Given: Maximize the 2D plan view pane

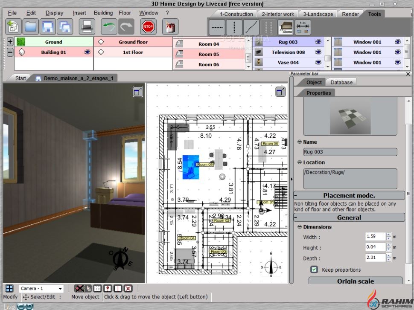Looking at the screenshot, I should coord(280,92).
